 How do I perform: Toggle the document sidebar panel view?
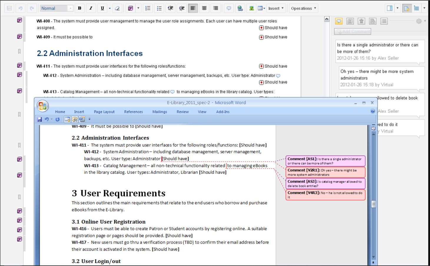pyautogui.click(x=389, y=8)
